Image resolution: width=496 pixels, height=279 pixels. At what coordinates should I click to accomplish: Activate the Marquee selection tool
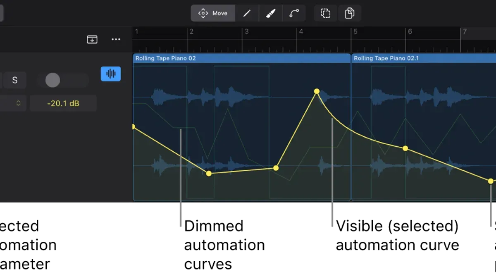(326, 13)
